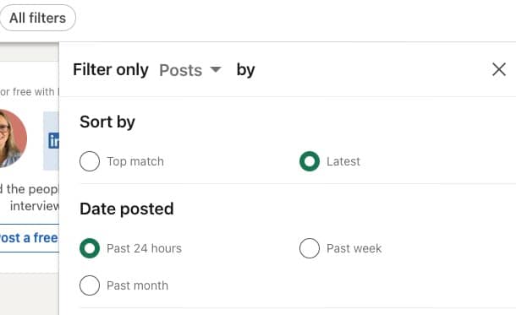Click the Date posted section heading
The height and width of the screenshot is (315, 516).
tap(127, 209)
